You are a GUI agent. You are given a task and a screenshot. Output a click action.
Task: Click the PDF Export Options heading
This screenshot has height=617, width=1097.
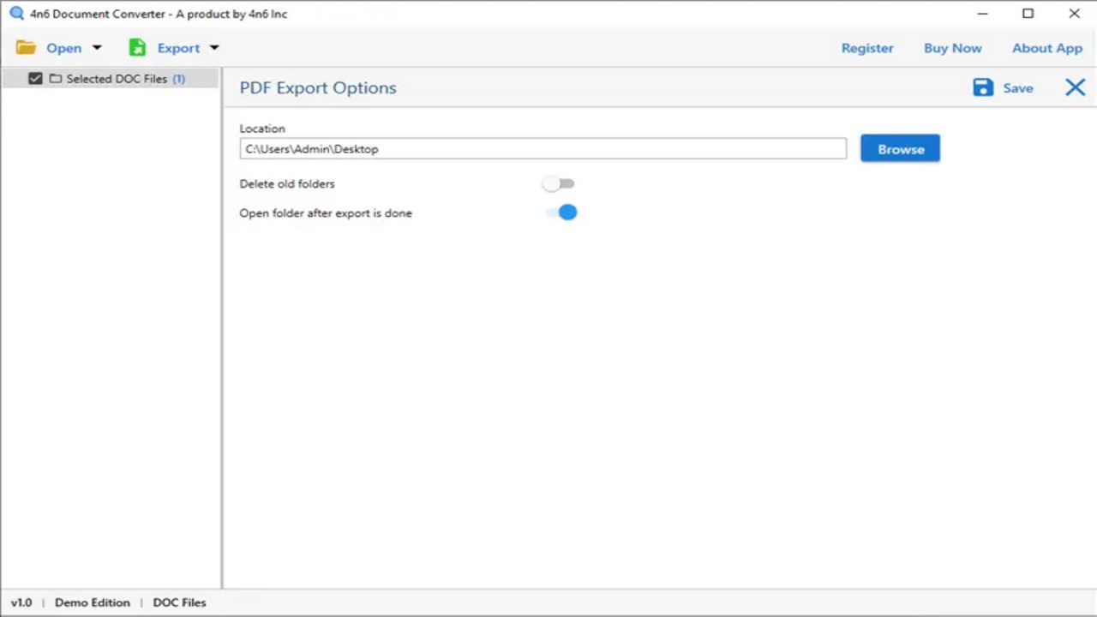point(318,87)
